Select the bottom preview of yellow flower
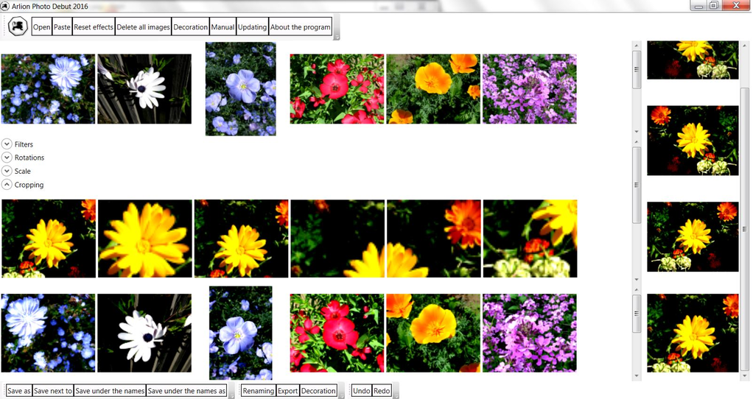 pos(693,333)
